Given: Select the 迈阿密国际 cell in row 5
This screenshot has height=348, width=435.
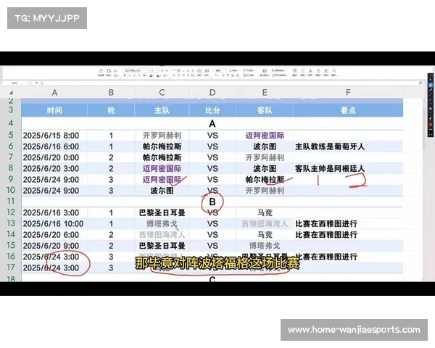Looking at the screenshot, I should click(x=265, y=136).
